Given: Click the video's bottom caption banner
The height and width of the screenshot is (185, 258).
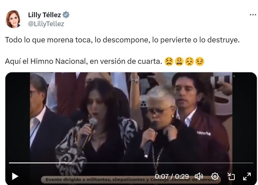Looking at the screenshot, I should [x=131, y=180].
